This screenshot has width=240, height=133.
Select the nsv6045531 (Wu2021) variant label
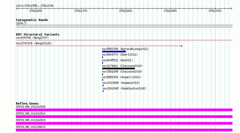click(117, 60)
